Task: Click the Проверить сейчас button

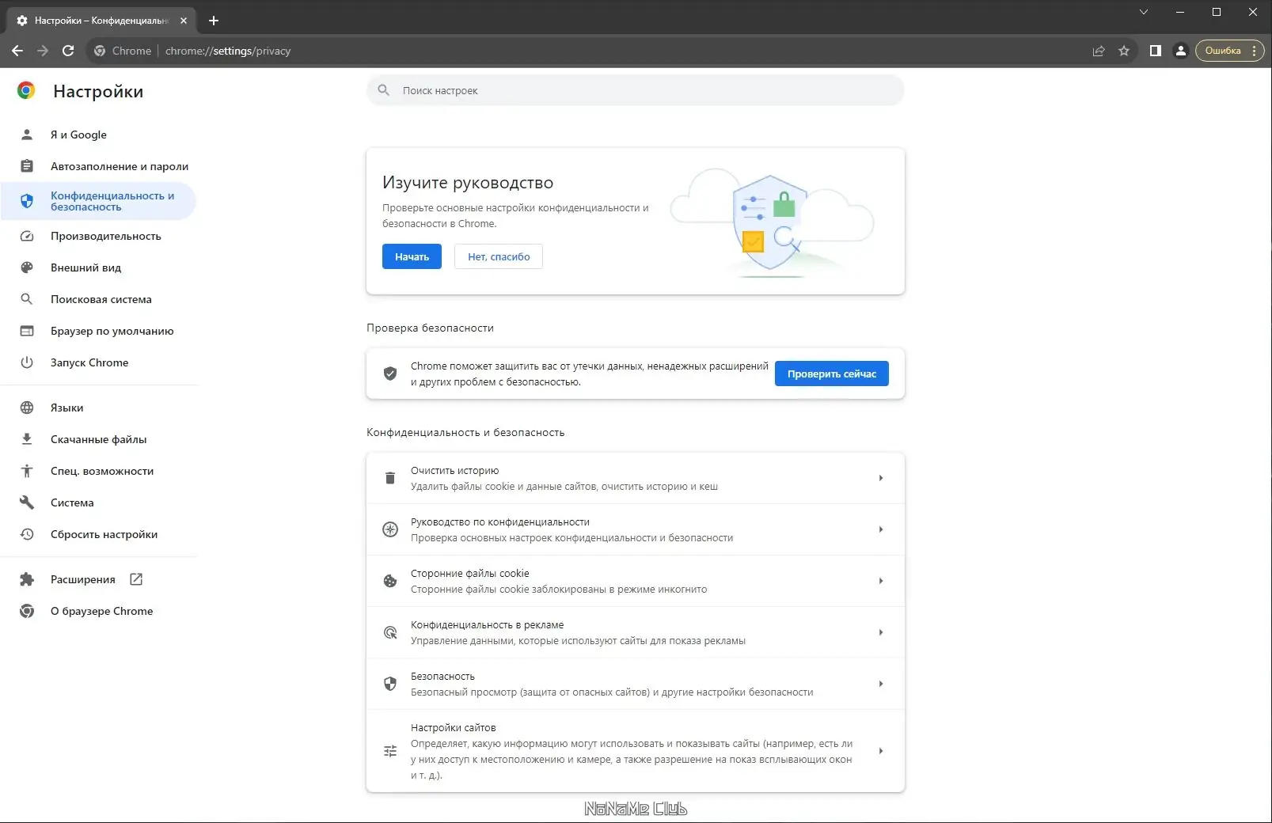Action: (831, 373)
